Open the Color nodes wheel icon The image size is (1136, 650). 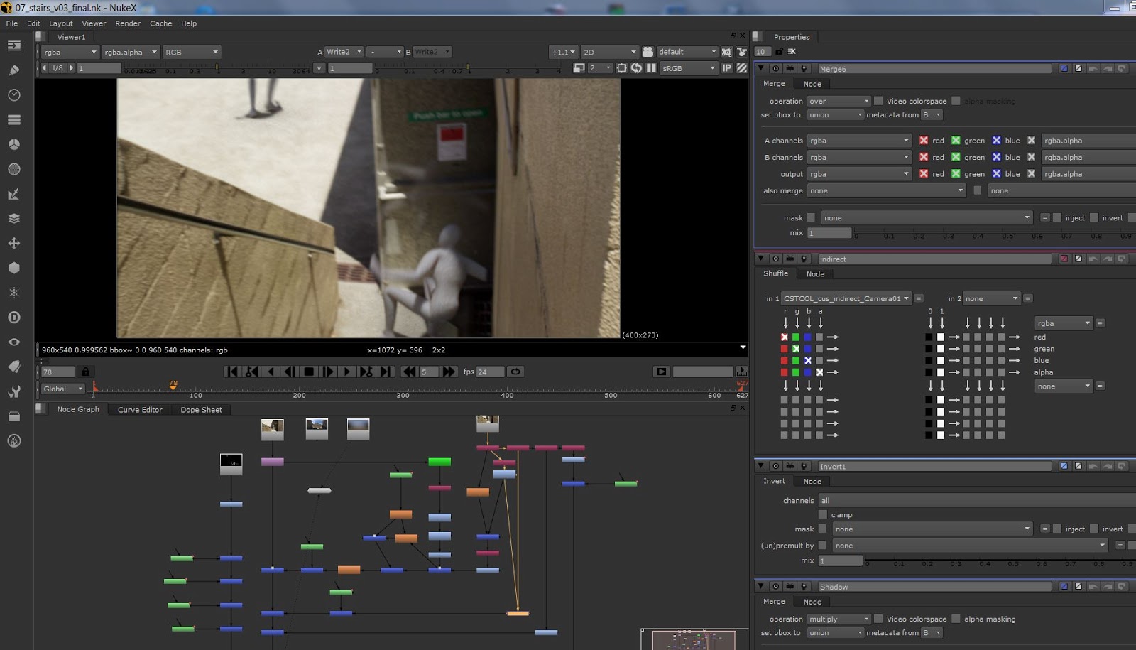click(14, 143)
